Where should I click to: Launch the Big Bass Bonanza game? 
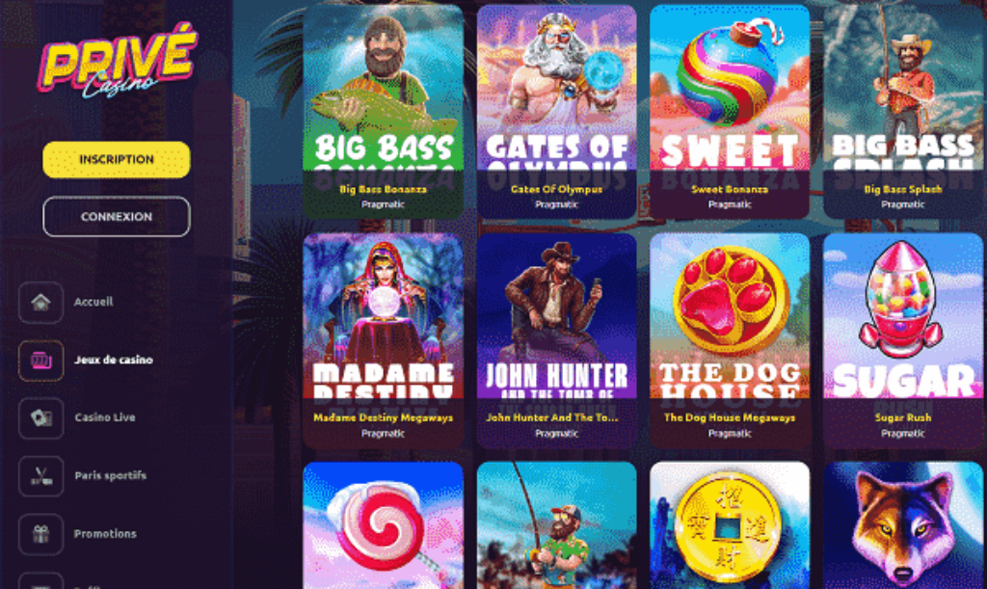pos(383,112)
